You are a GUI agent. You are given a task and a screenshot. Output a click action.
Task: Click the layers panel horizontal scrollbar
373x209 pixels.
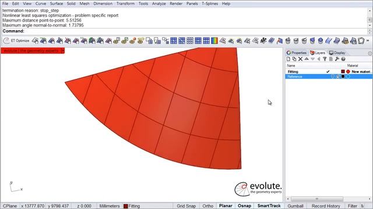pos(317,199)
